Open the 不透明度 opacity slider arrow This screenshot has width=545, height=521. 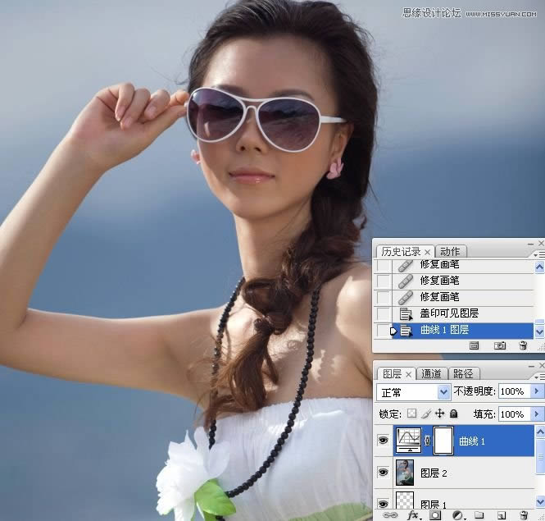pyautogui.click(x=536, y=392)
